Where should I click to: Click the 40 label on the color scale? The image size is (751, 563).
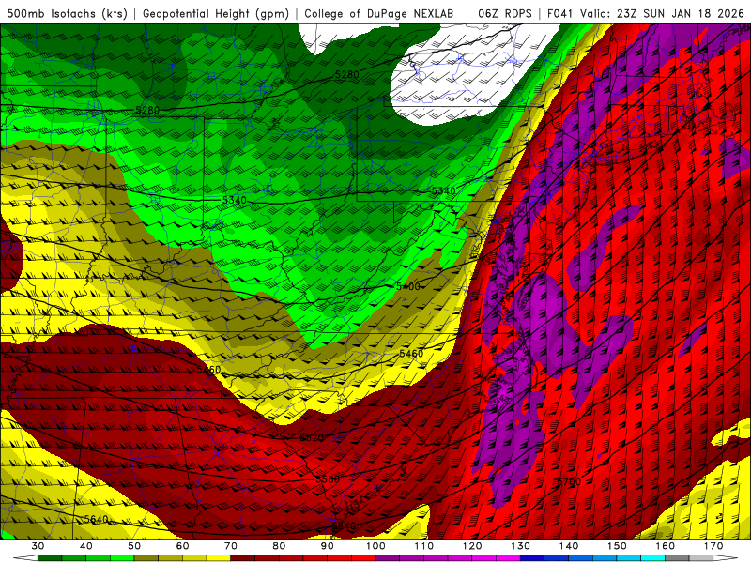pos(86,546)
